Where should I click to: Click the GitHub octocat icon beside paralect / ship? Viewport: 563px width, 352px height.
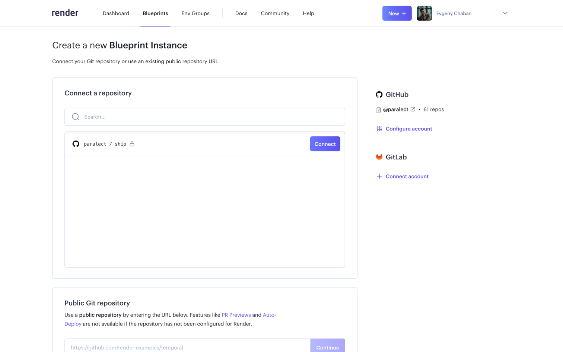click(76, 144)
